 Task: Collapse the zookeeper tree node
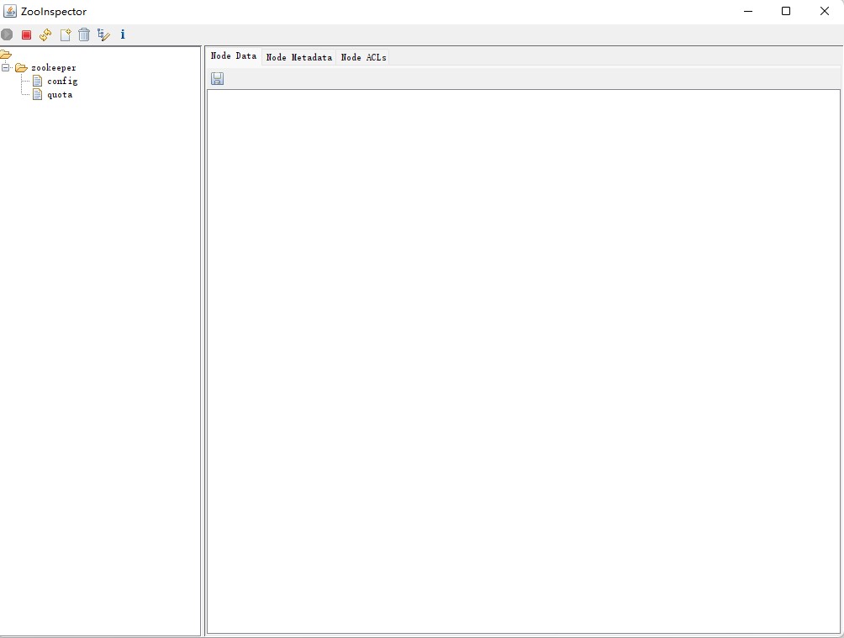[x=6, y=67]
